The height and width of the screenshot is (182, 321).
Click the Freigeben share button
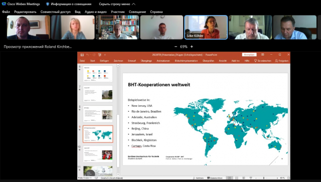[282, 61]
